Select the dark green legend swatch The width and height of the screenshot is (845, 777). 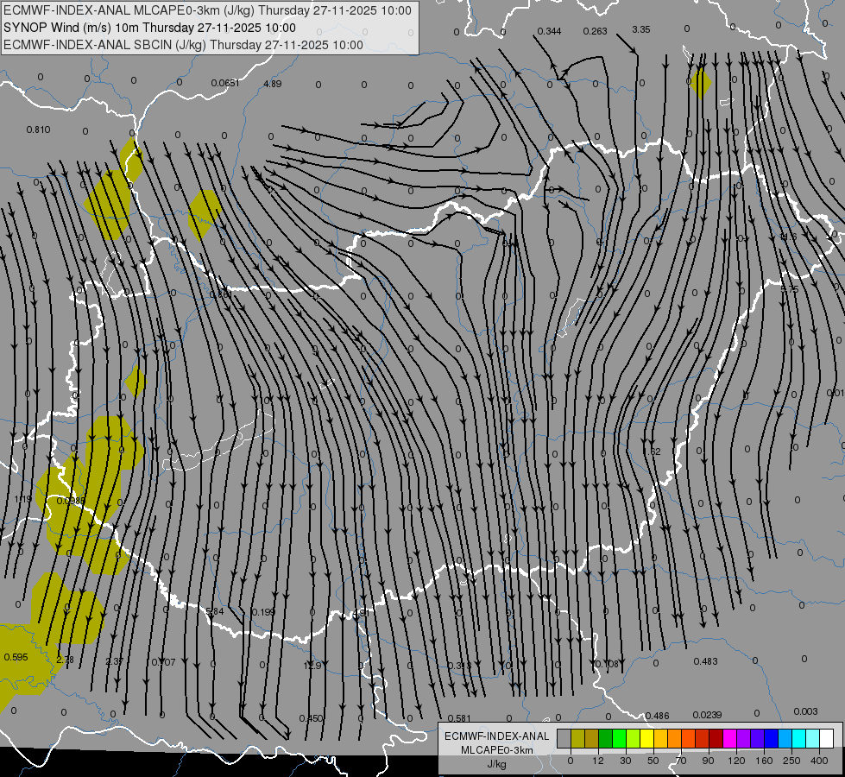(x=606, y=738)
